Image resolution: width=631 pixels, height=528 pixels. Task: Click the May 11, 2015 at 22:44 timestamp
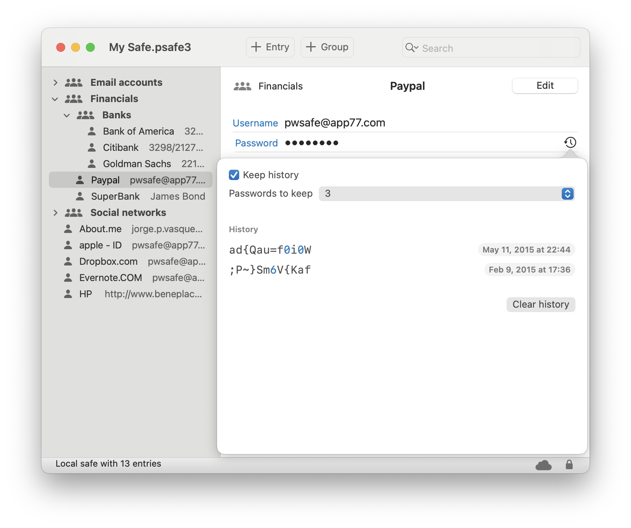coord(526,250)
